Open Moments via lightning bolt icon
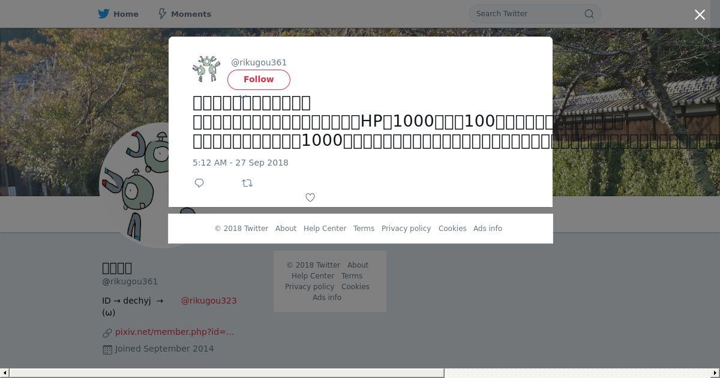The height and width of the screenshot is (378, 720). coord(162,14)
